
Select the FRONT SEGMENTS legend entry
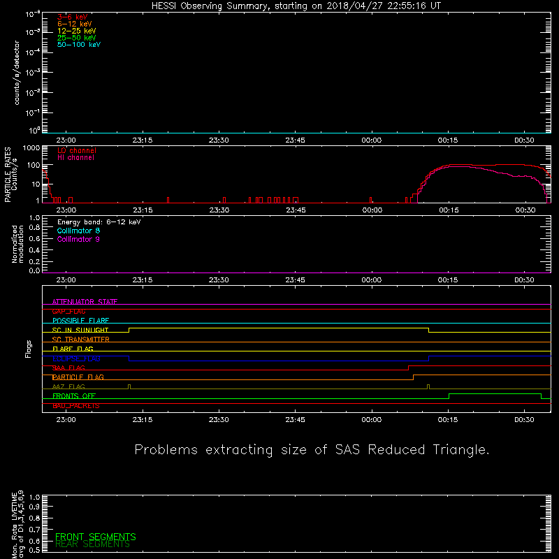(96, 537)
